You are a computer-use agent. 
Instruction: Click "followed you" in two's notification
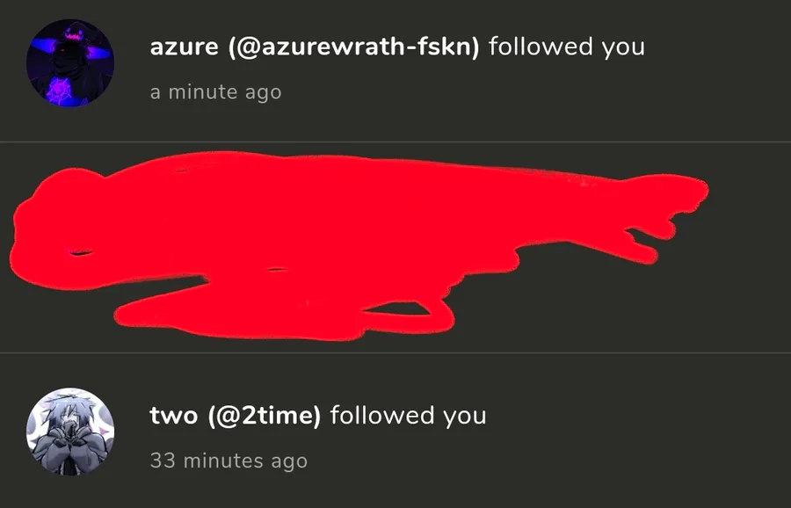point(408,416)
